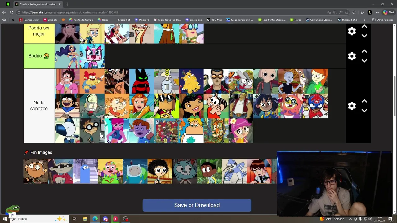This screenshot has width=397, height=223.
Task: Open emojis god bookmark
Action: [194, 20]
